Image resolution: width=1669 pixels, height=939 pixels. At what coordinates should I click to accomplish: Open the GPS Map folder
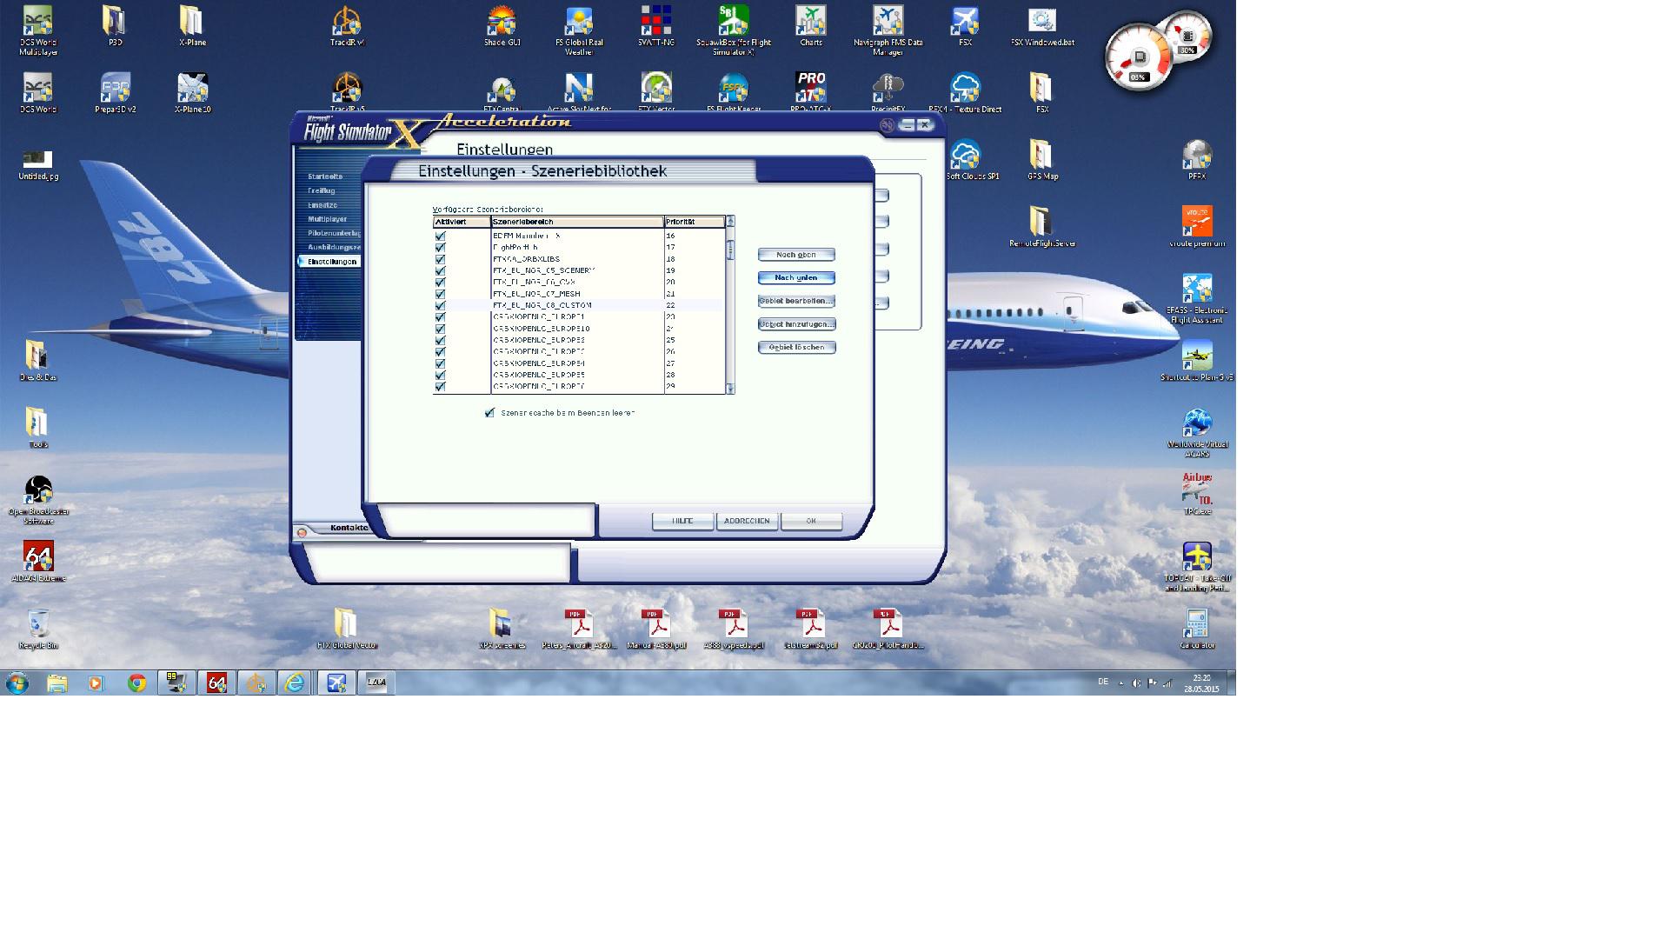(1042, 159)
